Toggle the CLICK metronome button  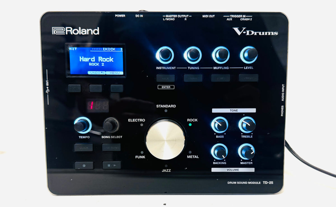pos(84,147)
